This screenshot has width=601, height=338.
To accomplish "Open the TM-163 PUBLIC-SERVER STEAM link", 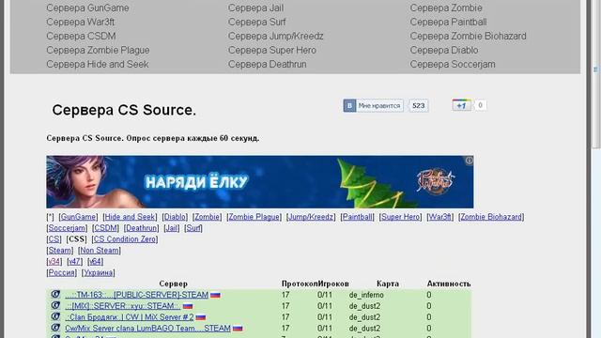I will (x=137, y=295).
